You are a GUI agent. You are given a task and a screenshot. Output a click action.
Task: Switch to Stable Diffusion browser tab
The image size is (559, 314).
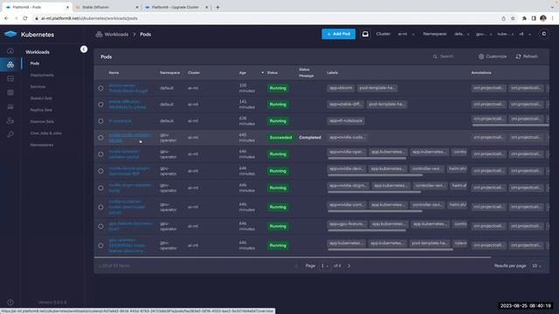[107, 7]
